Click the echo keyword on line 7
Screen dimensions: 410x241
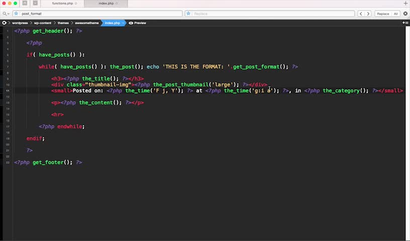[x=153, y=67]
